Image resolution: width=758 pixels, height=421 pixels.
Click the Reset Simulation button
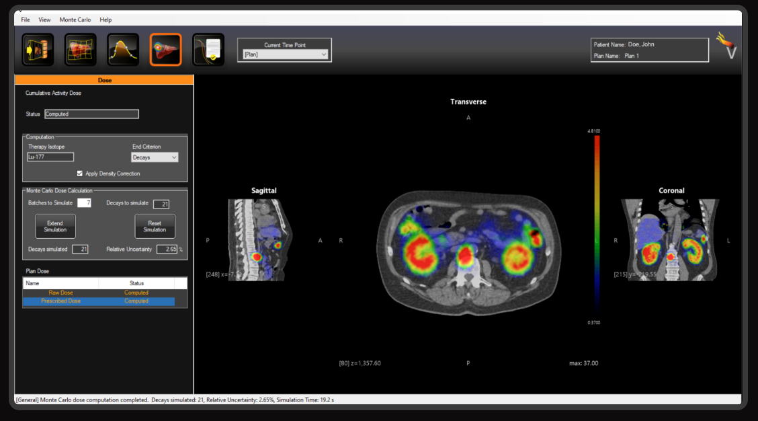155,227
